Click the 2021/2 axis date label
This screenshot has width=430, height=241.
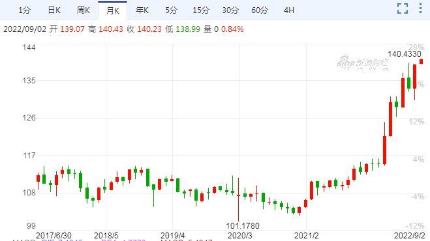306,236
